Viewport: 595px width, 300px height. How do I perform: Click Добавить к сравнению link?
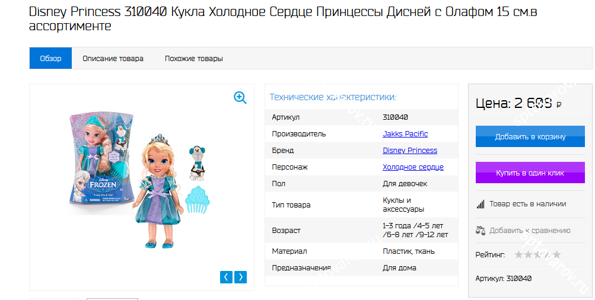point(530,231)
